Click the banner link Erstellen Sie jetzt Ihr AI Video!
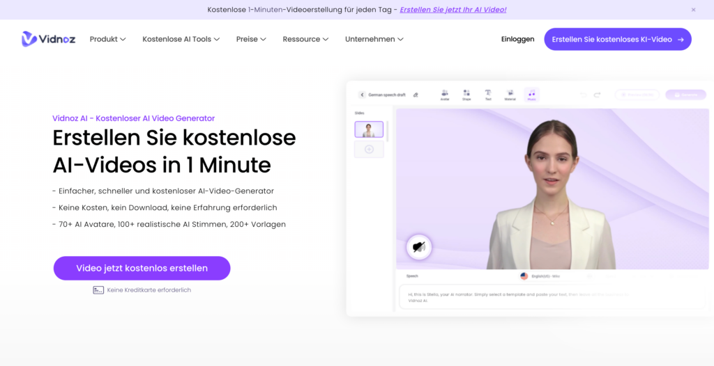The image size is (714, 366). [453, 10]
